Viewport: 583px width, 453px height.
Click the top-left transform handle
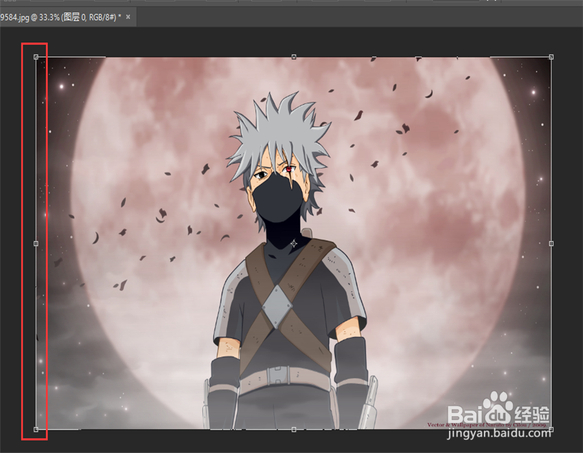pyautogui.click(x=36, y=57)
